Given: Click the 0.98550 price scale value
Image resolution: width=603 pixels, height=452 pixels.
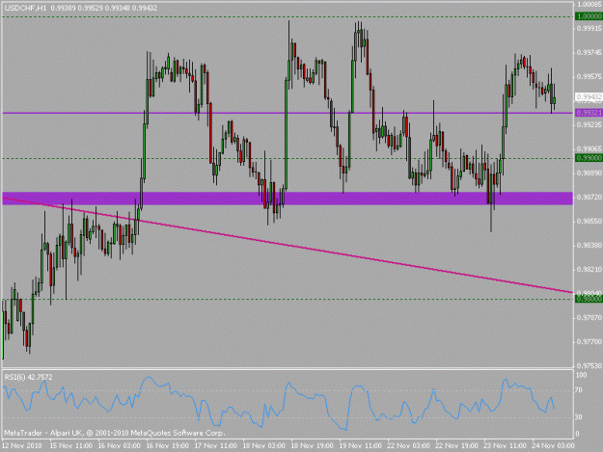Looking at the screenshot, I should (x=589, y=222).
